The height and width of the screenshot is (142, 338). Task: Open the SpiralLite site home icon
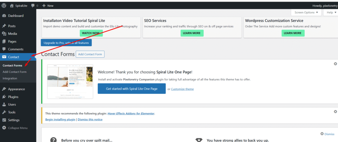pyautogui.click(x=12, y=6)
